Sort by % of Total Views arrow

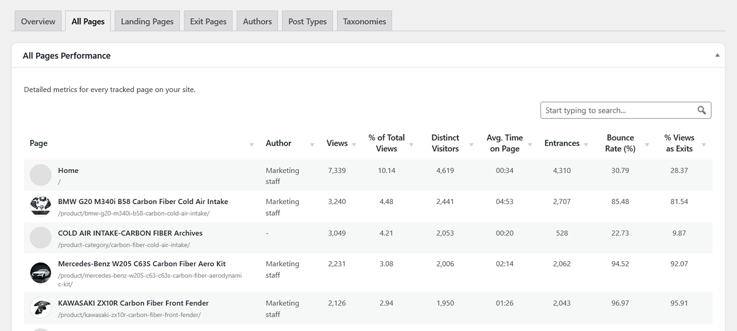[411, 145]
